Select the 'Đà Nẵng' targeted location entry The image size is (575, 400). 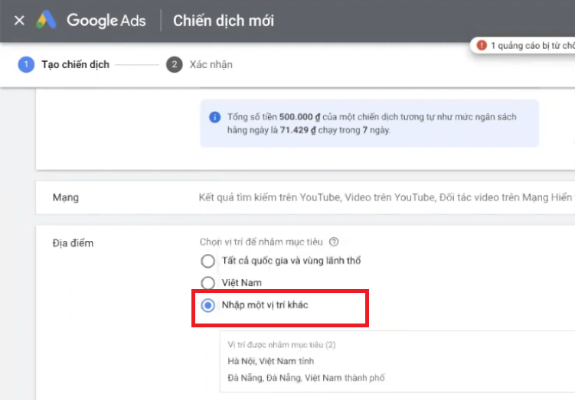[306, 378]
